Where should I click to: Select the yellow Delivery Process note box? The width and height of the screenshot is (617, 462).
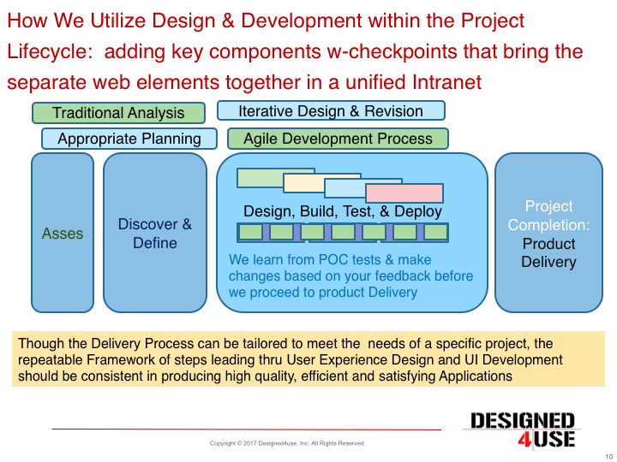point(308,359)
